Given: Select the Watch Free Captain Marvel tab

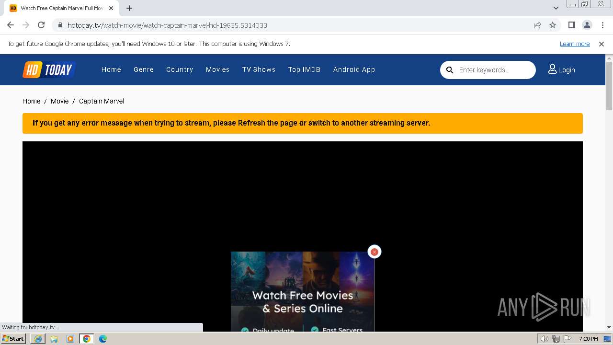Looking at the screenshot, I should tap(62, 8).
